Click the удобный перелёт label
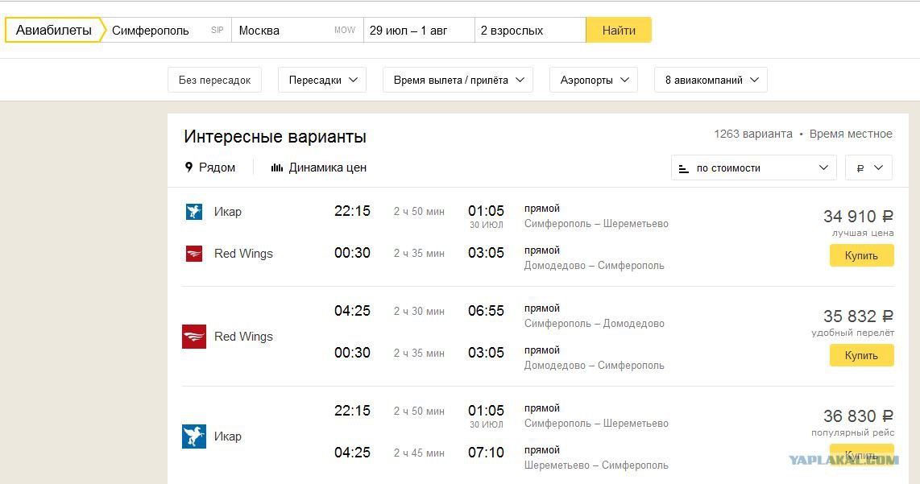Screen dimensions: 920x484 pos(852,333)
